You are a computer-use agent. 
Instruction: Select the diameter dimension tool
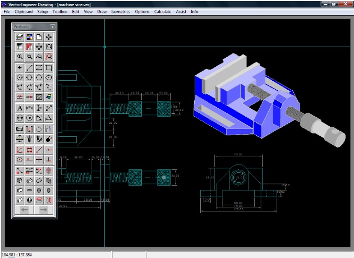pos(20,118)
